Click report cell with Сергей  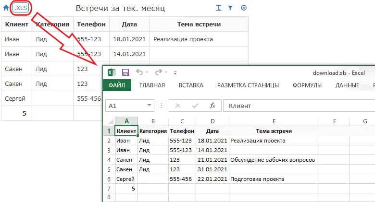pyautogui.click(x=17, y=98)
